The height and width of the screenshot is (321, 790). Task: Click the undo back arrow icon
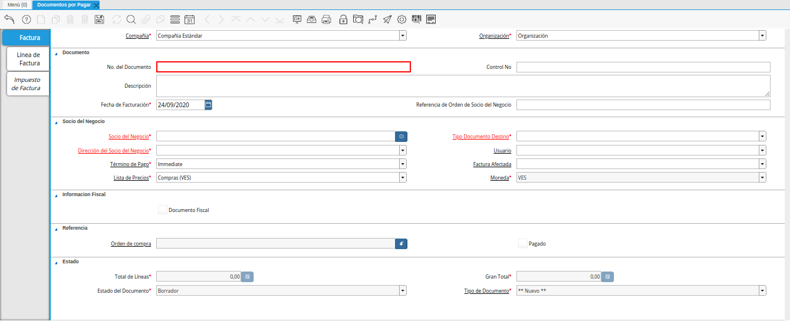pos(9,19)
